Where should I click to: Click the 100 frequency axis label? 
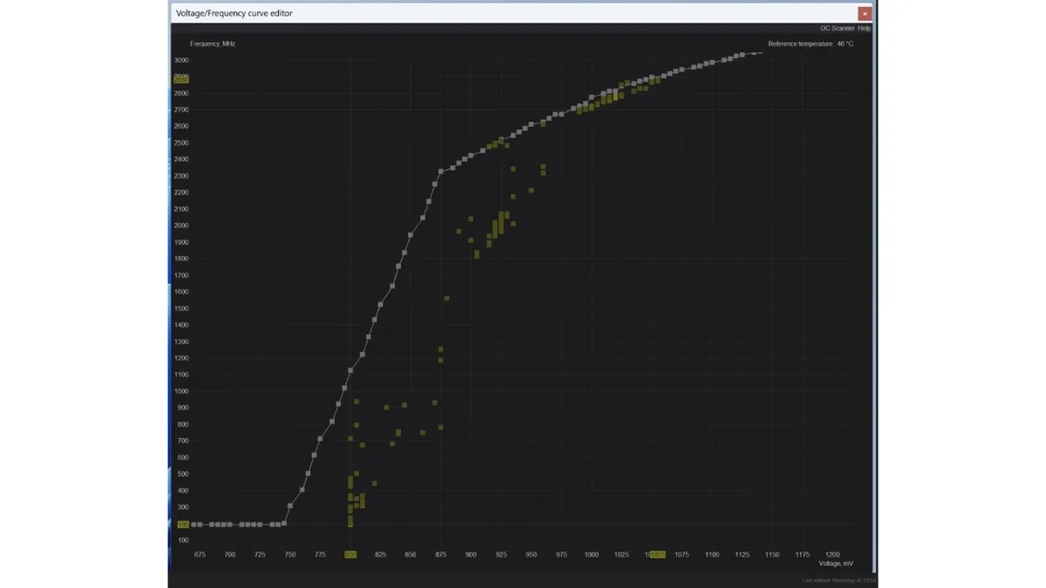[x=181, y=540]
